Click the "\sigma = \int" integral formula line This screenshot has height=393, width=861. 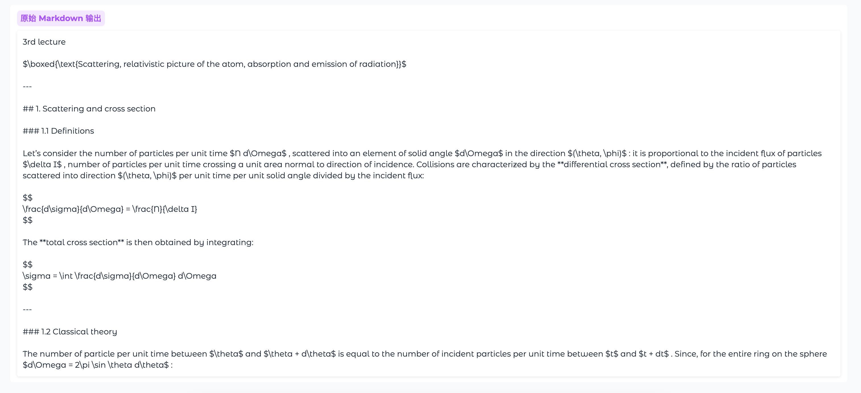click(x=119, y=276)
